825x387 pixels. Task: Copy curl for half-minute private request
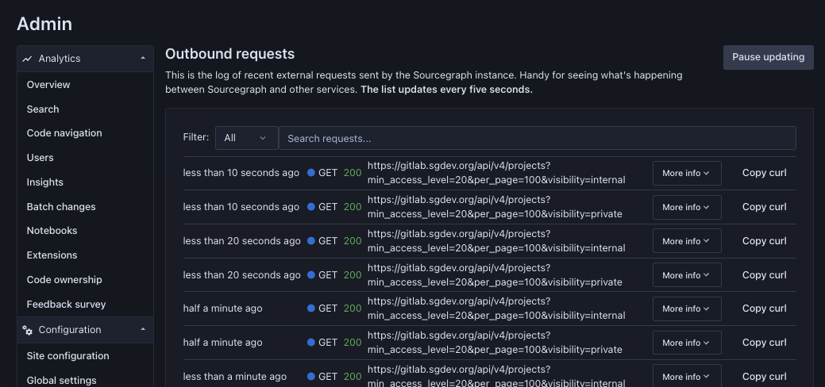(764, 343)
